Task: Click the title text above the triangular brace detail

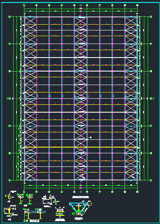Action: pos(80,197)
